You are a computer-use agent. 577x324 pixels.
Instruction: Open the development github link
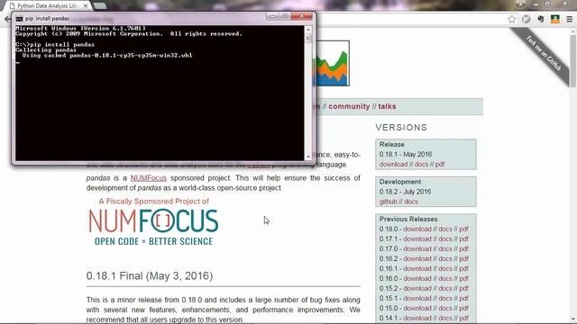coord(389,202)
